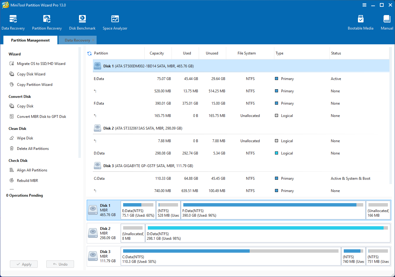Click Wipe Disk eraser icon
The height and width of the screenshot is (277, 395).
[x=12, y=138]
